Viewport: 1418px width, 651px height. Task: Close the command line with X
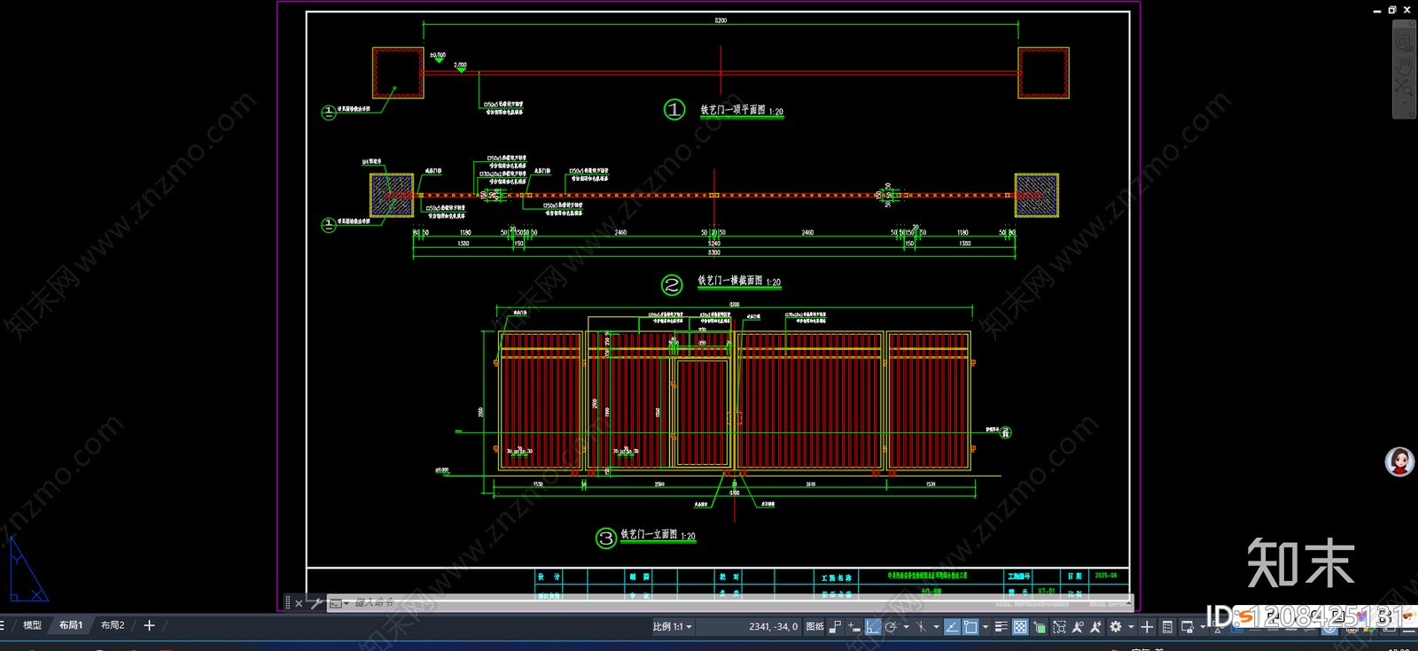tap(299, 603)
